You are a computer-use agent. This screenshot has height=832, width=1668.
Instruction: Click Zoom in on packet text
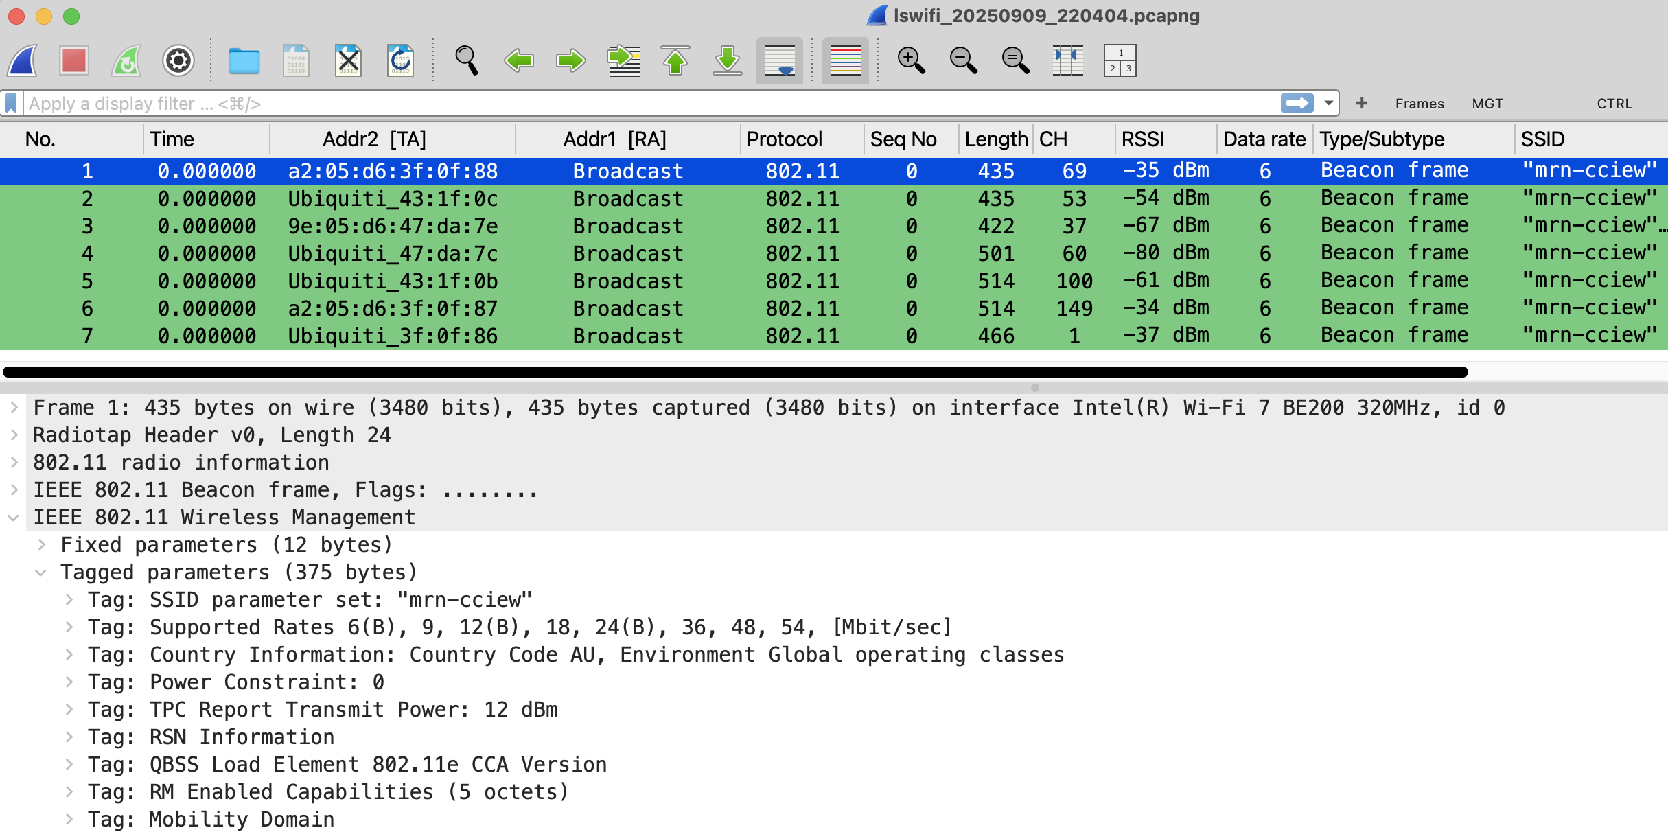coord(911,61)
